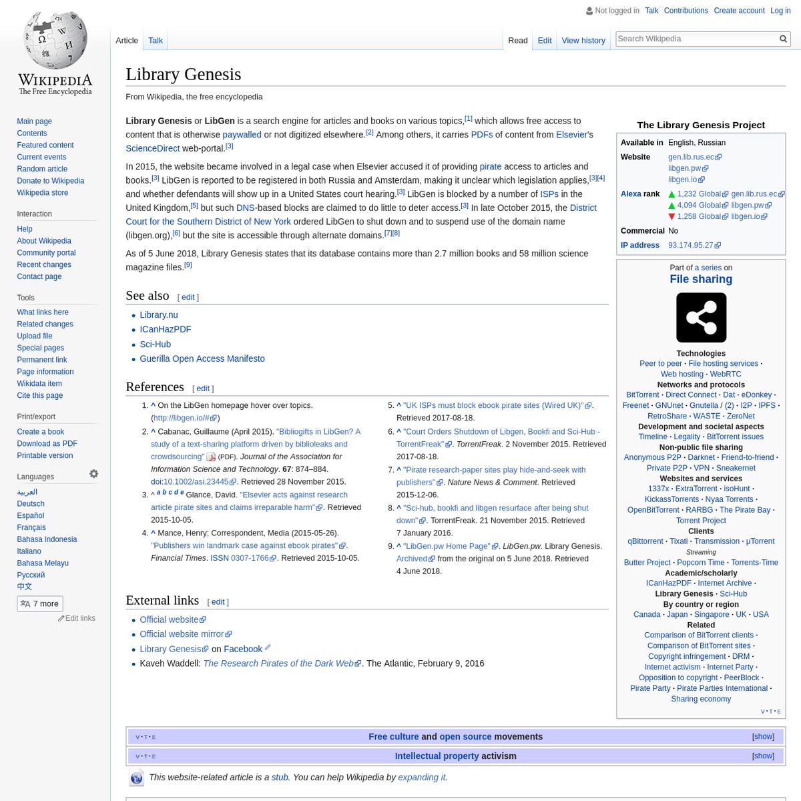Switch to the Article tab

(x=127, y=41)
